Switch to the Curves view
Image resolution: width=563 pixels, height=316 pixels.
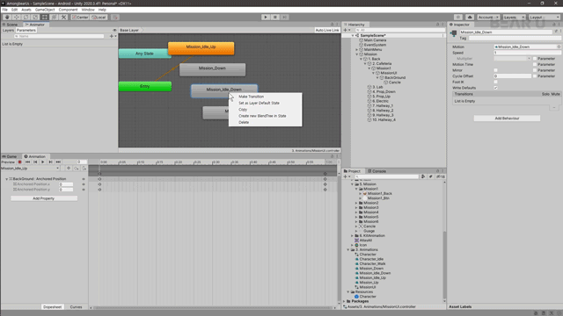[76, 307]
